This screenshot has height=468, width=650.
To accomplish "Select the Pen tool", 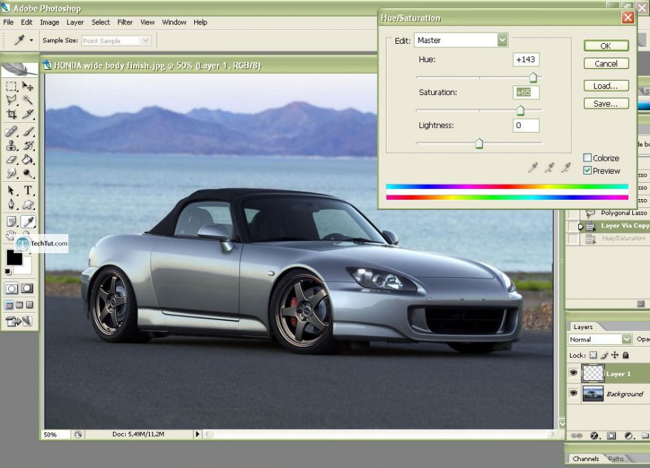I will 12,205.
